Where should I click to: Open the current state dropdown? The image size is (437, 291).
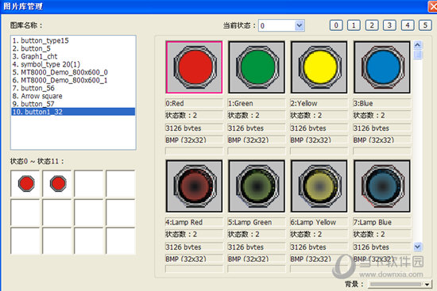(300, 25)
